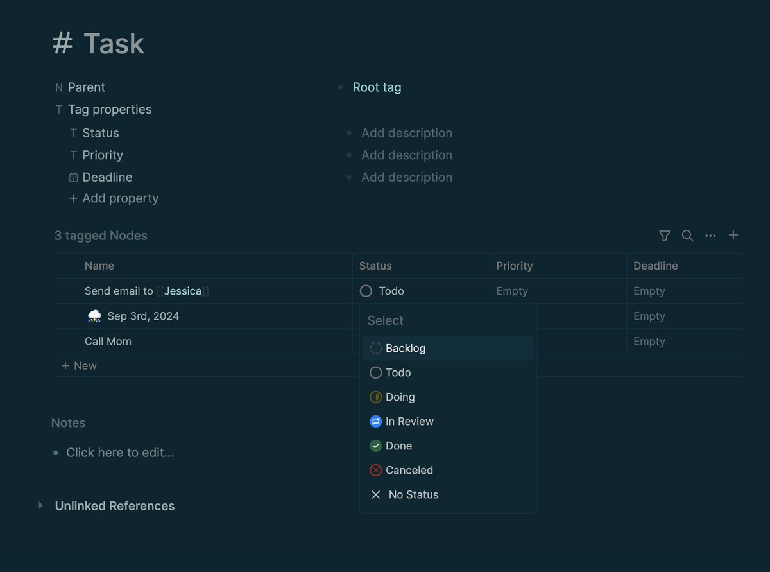The width and height of the screenshot is (770, 572).
Task: Click the rain cloud emoji icon
Action: (94, 316)
